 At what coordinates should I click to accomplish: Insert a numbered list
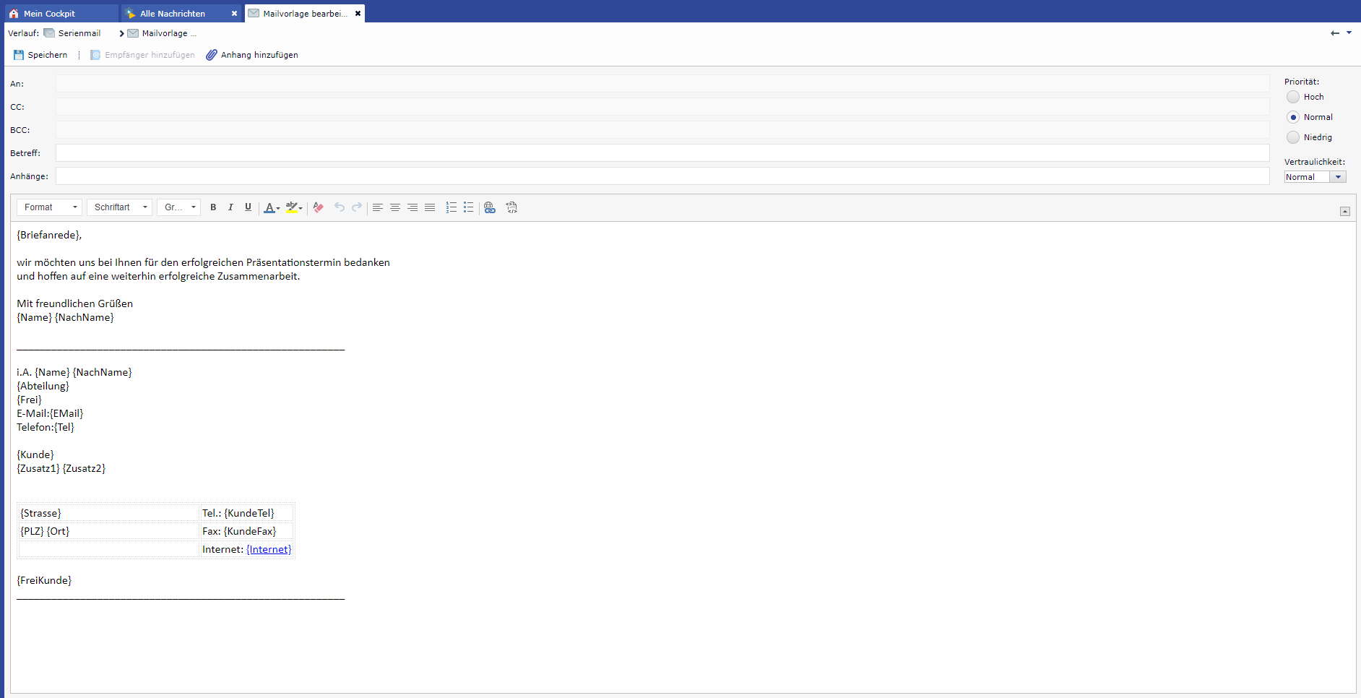click(x=451, y=207)
